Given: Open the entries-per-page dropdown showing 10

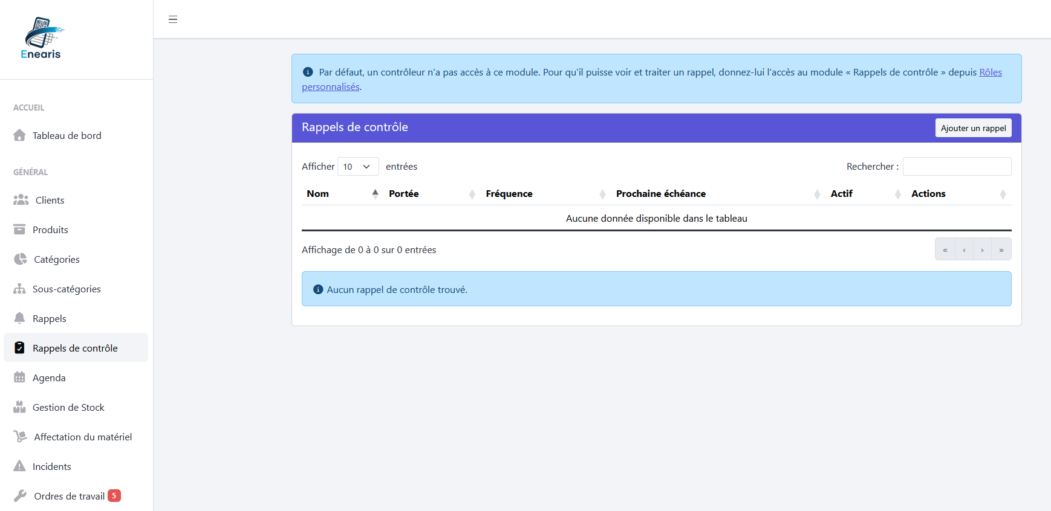Looking at the screenshot, I should click(x=358, y=167).
